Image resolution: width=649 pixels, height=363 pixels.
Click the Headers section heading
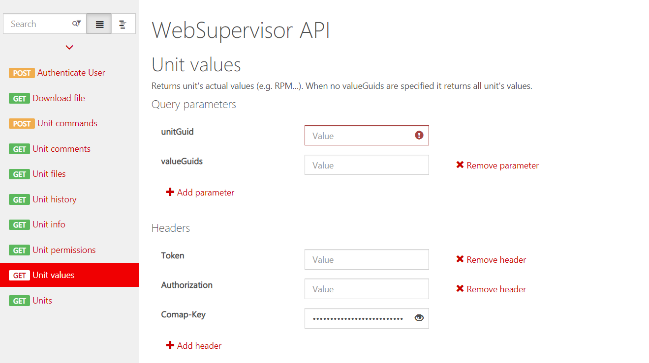171,228
